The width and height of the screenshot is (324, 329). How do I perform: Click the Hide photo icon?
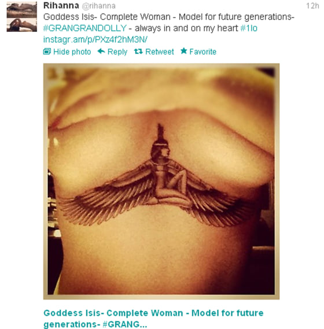47,51
